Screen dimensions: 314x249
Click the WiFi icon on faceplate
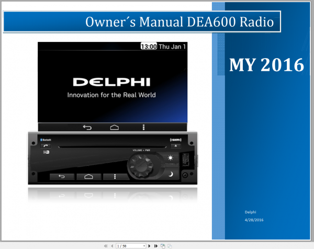[x=46, y=152]
